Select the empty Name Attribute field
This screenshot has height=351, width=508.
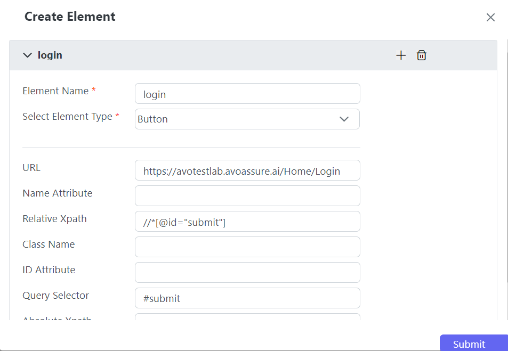coord(247,196)
